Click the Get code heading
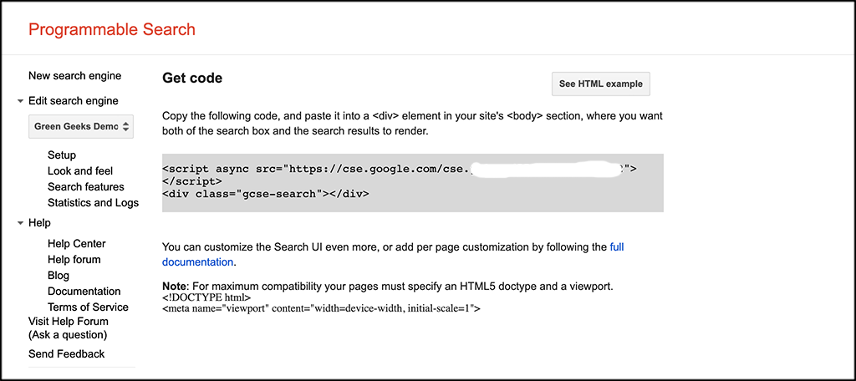 [x=192, y=78]
